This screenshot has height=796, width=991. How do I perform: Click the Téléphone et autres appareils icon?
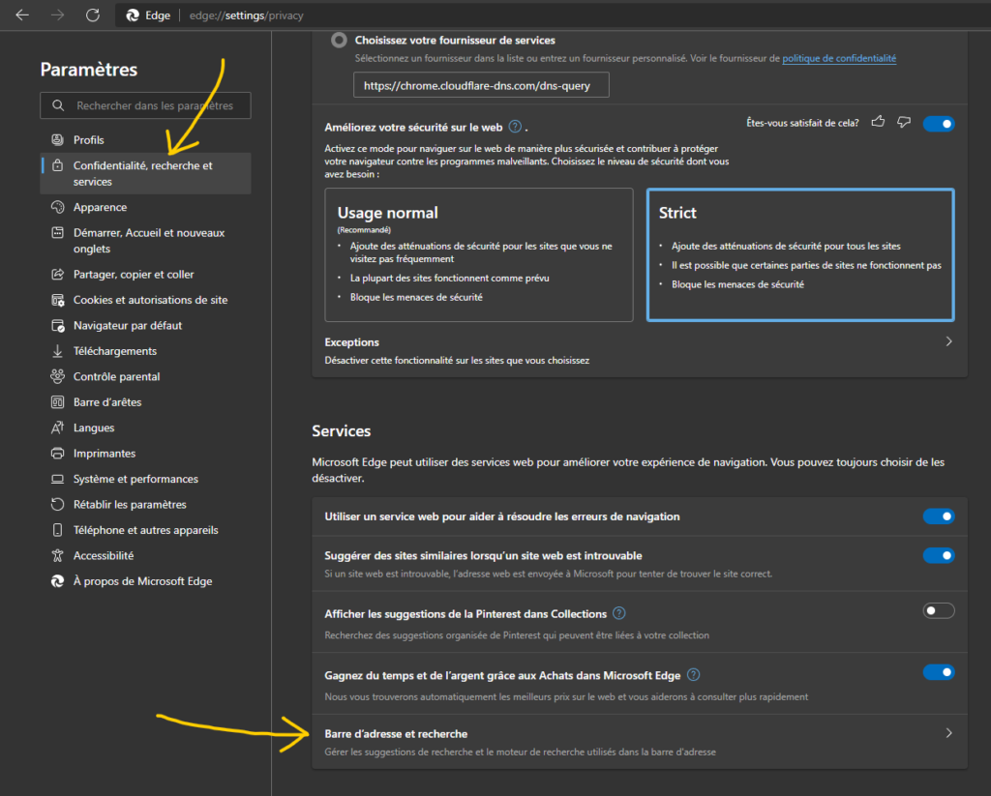57,530
